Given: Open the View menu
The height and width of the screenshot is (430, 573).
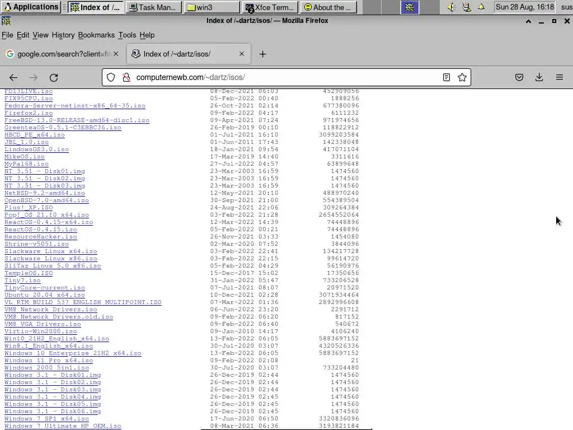Looking at the screenshot, I should click(40, 35).
